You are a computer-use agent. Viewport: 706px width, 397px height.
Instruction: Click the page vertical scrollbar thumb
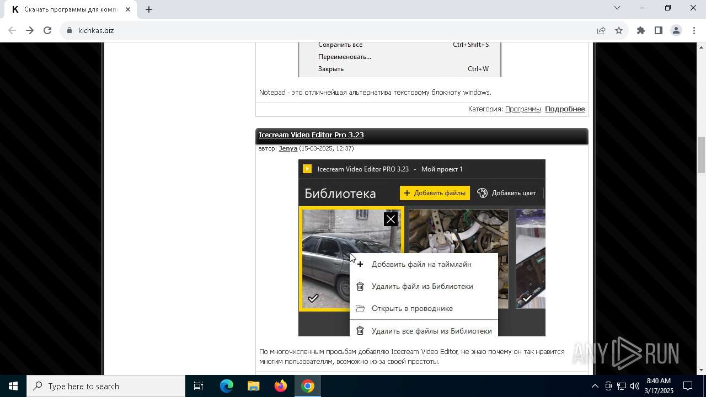tap(701, 155)
